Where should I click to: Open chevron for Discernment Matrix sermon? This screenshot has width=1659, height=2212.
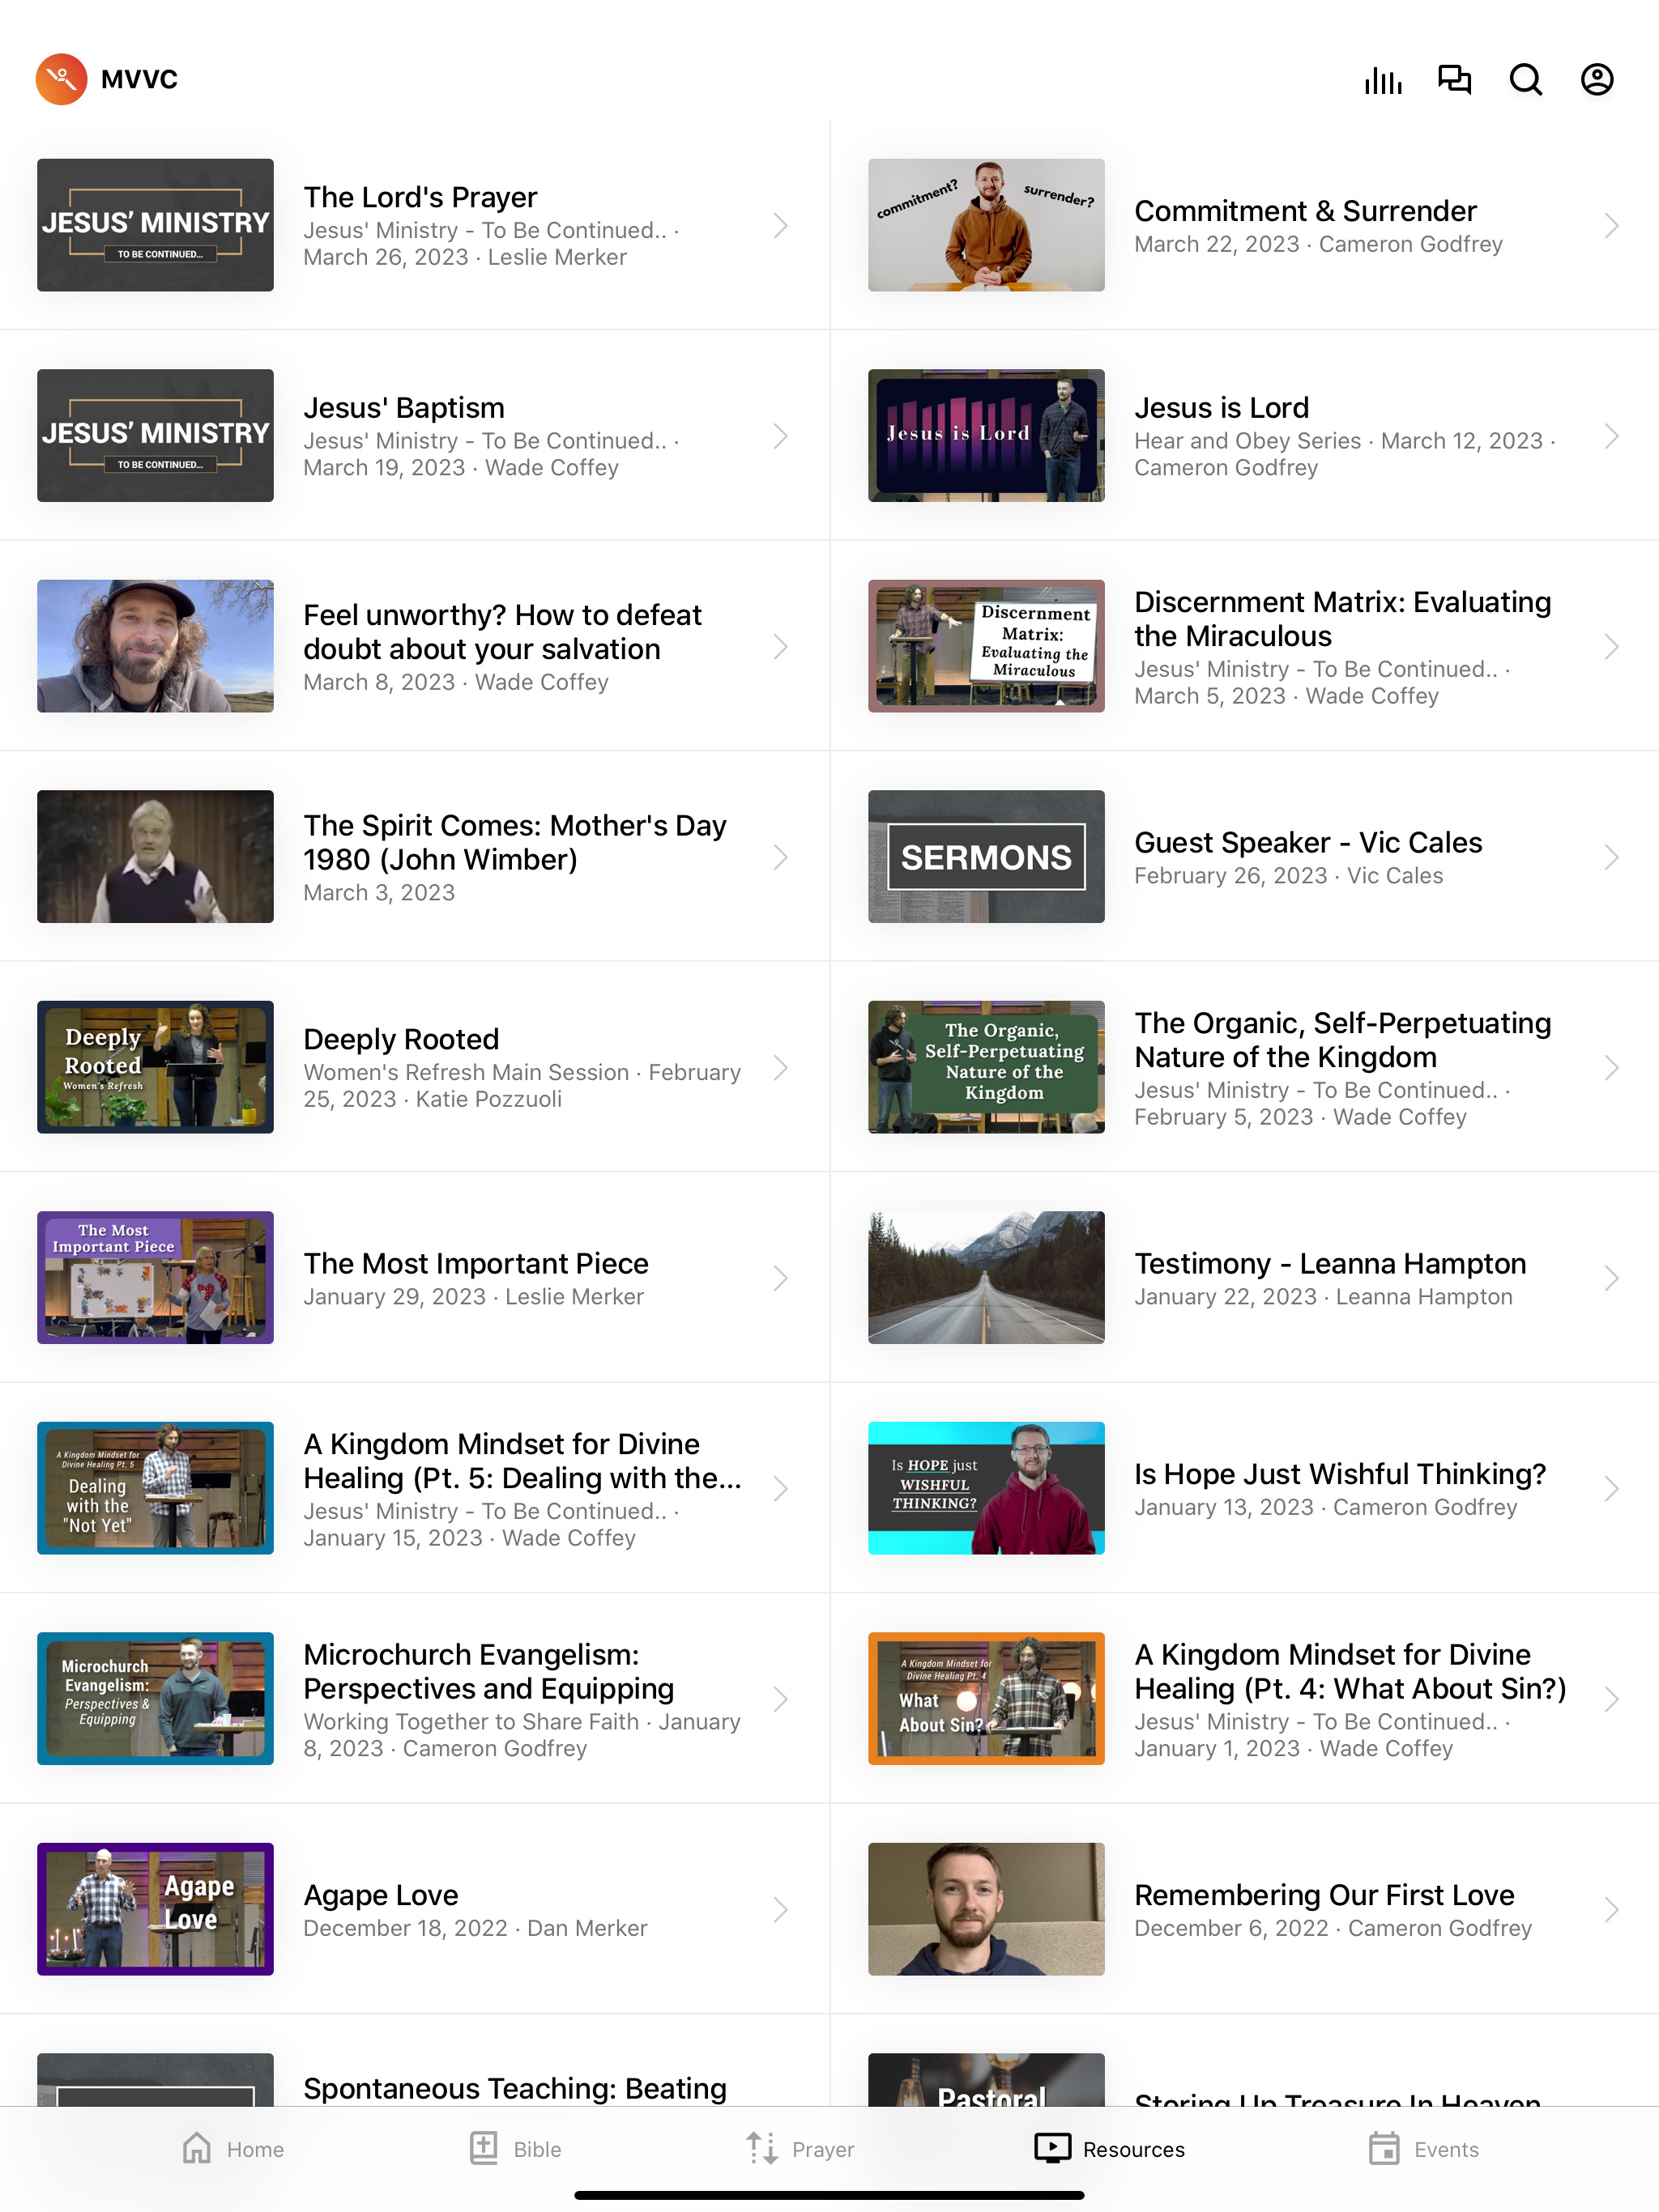1611,646
